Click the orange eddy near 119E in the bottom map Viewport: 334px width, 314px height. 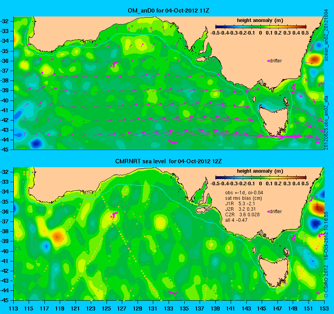[x=57, y=236]
